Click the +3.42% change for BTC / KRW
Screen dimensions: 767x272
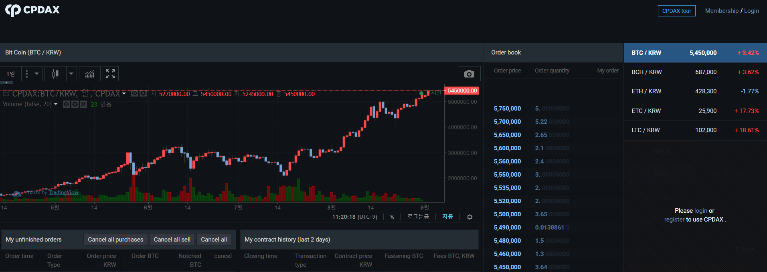pos(748,53)
